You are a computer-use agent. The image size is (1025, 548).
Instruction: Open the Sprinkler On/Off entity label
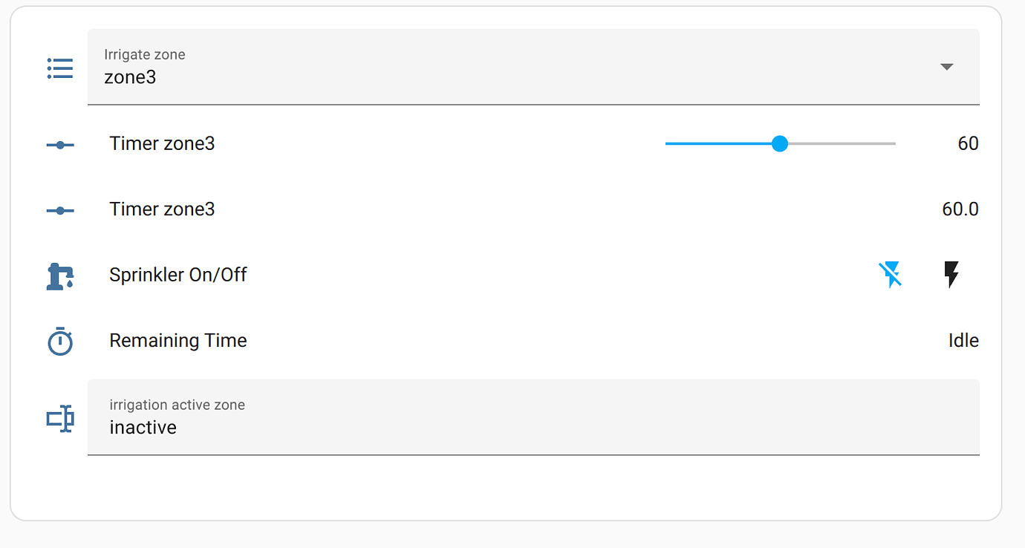(x=178, y=275)
